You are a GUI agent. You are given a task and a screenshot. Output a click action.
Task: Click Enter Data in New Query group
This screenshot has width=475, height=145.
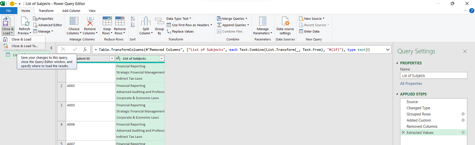click(x=309, y=32)
